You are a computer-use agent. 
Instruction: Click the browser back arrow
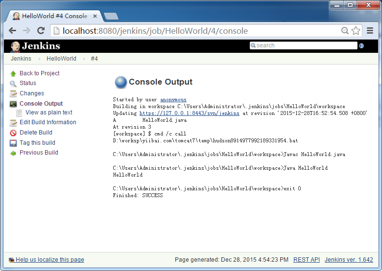tap(12, 31)
